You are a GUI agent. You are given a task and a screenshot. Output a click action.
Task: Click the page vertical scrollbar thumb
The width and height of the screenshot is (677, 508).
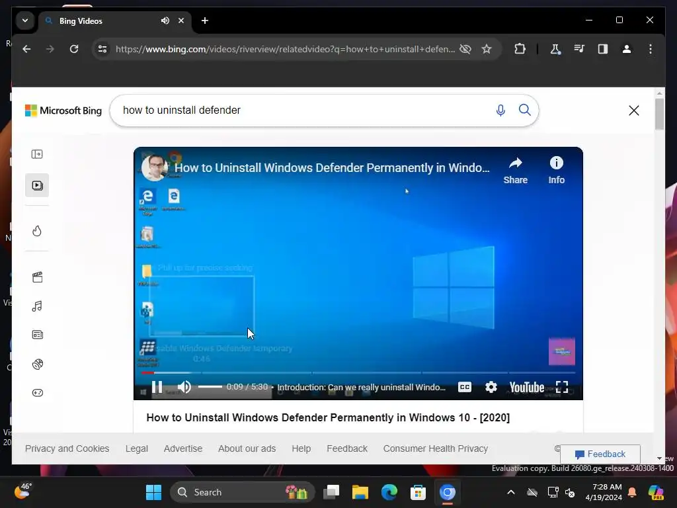659,114
